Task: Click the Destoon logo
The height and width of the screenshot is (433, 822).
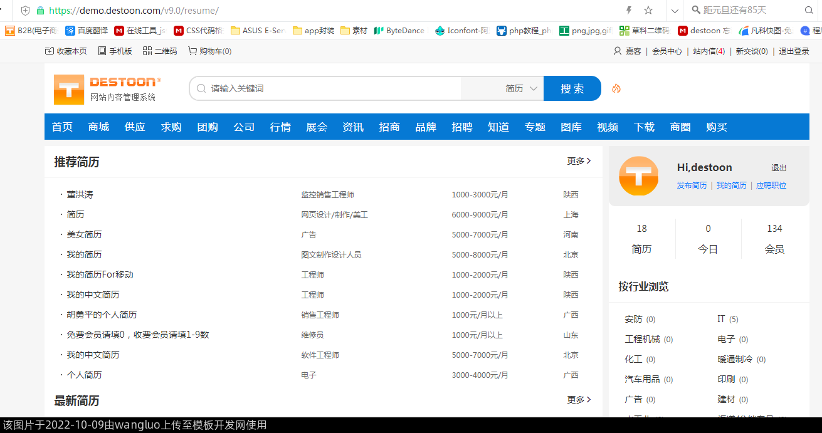Action: click(107, 89)
